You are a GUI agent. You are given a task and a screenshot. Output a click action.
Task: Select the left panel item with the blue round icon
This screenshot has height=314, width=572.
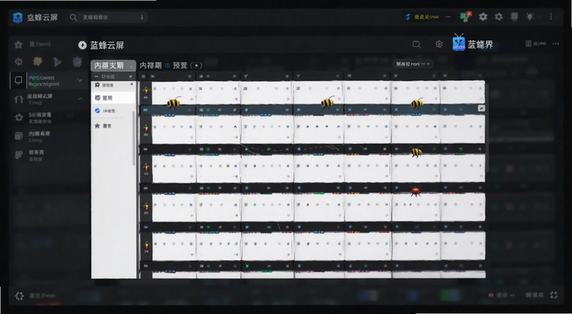coord(113,111)
